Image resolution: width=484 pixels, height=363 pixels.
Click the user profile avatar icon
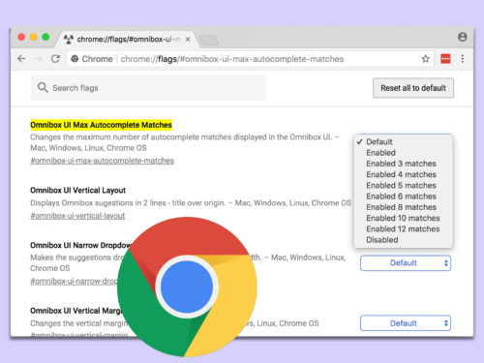[463, 37]
